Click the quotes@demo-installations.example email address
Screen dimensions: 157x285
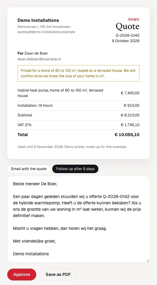[46, 32]
